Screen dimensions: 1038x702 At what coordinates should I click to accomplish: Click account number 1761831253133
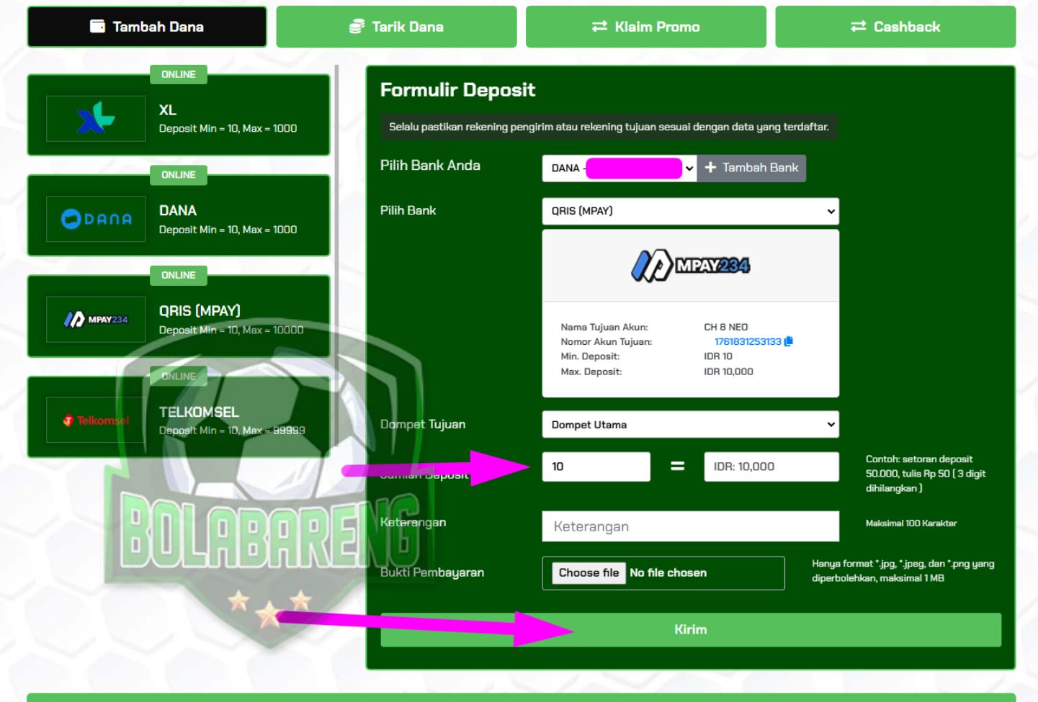coord(748,341)
